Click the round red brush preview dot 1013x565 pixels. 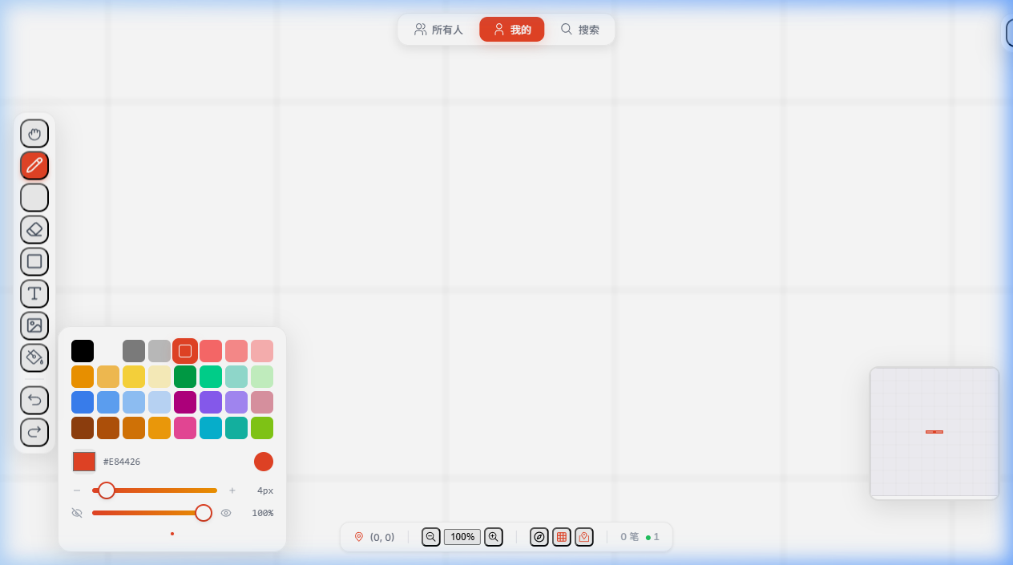264,462
